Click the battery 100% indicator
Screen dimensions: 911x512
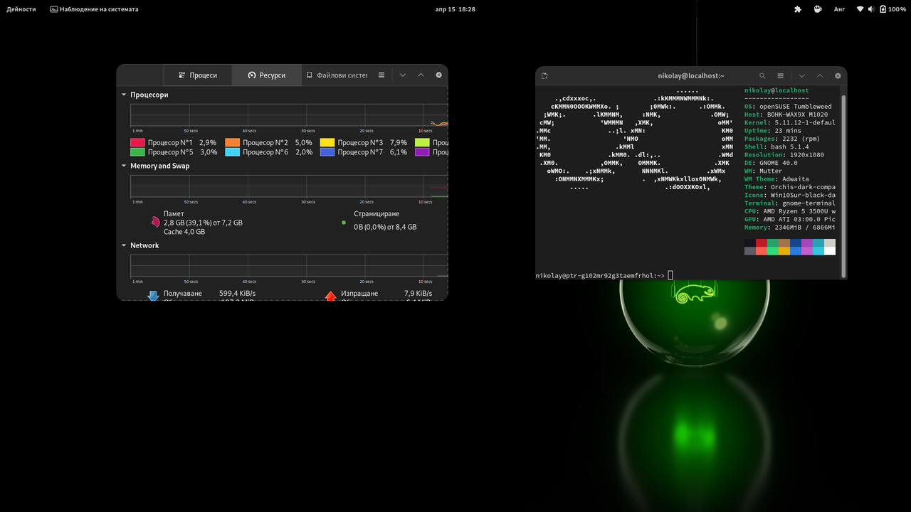(893, 9)
